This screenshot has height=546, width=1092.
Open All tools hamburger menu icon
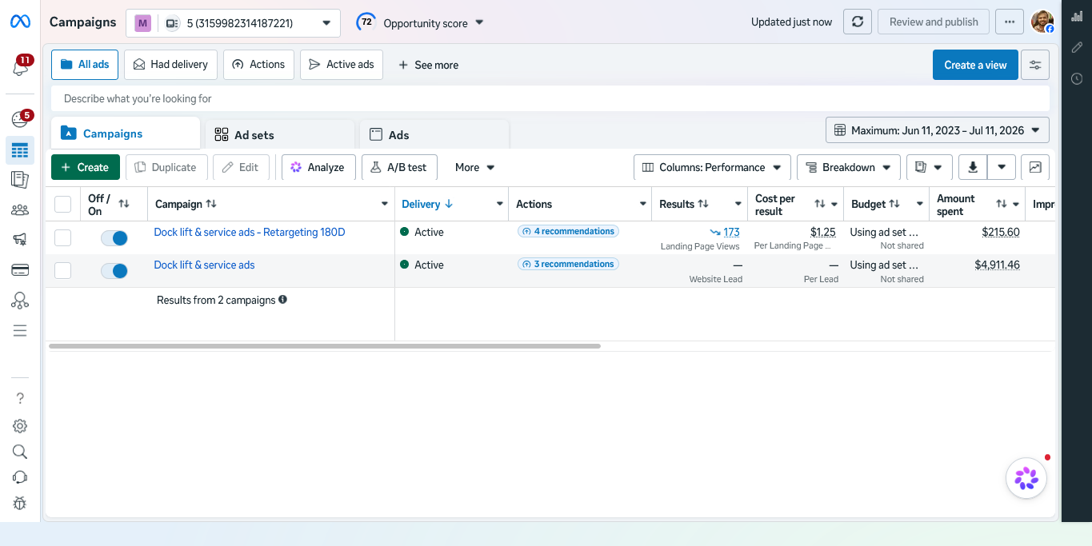pos(20,331)
